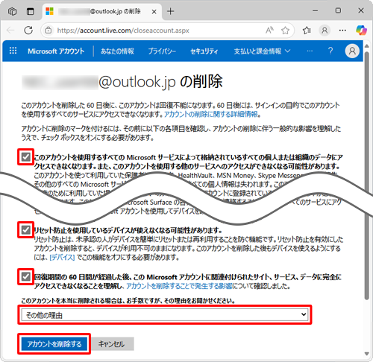Toggle the 回復期間の 60 日間 confirmation checkbox

click(x=25, y=276)
